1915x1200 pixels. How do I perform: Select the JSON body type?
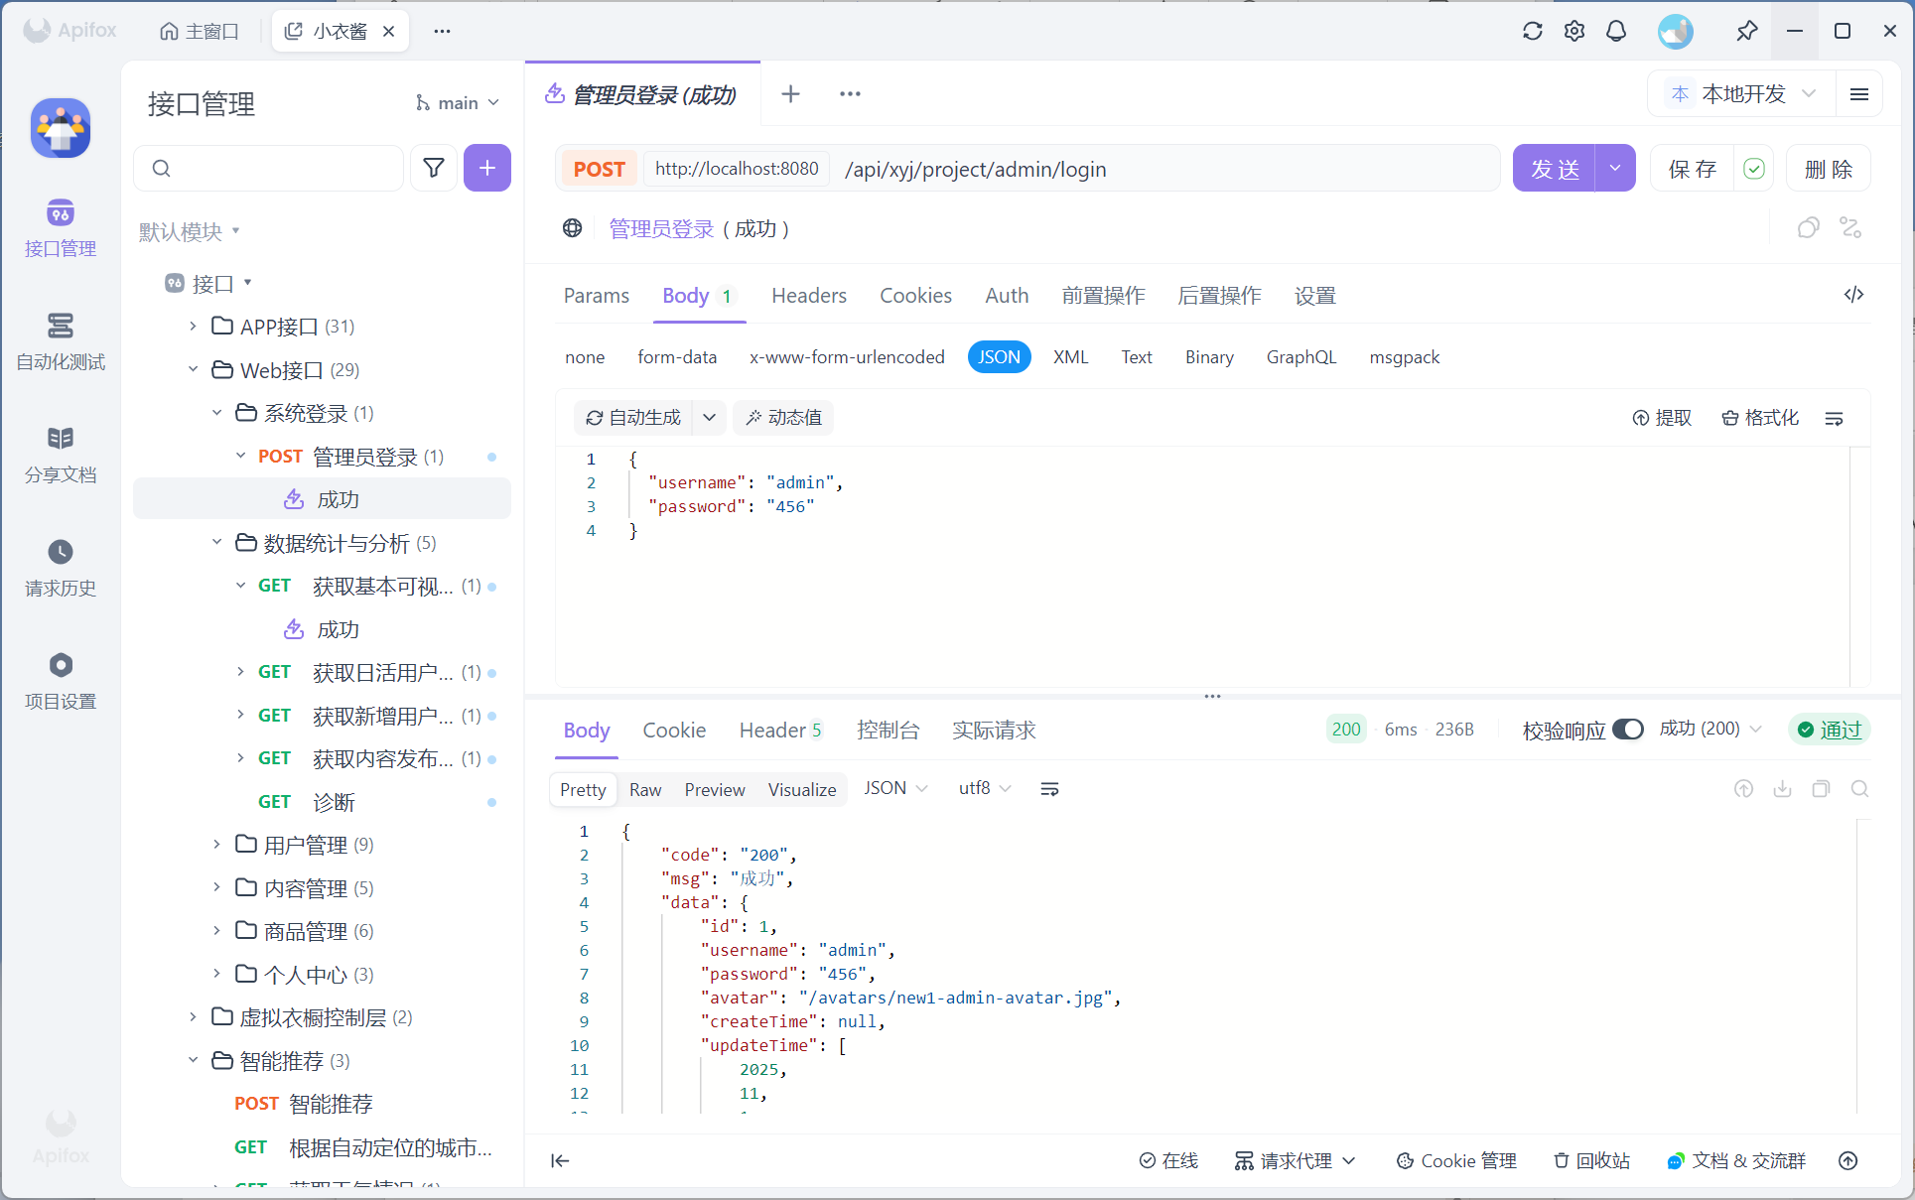pos(999,357)
